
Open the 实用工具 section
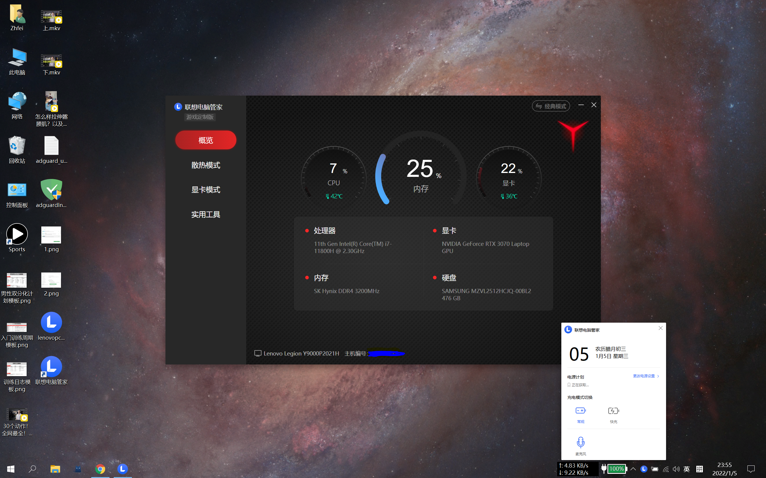coord(206,214)
